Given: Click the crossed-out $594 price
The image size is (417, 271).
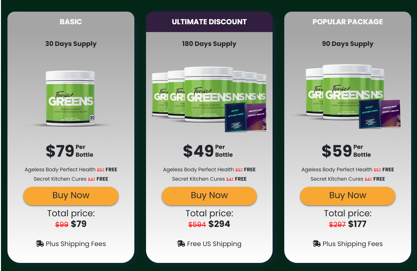Looking at the screenshot, I should coord(197,224).
